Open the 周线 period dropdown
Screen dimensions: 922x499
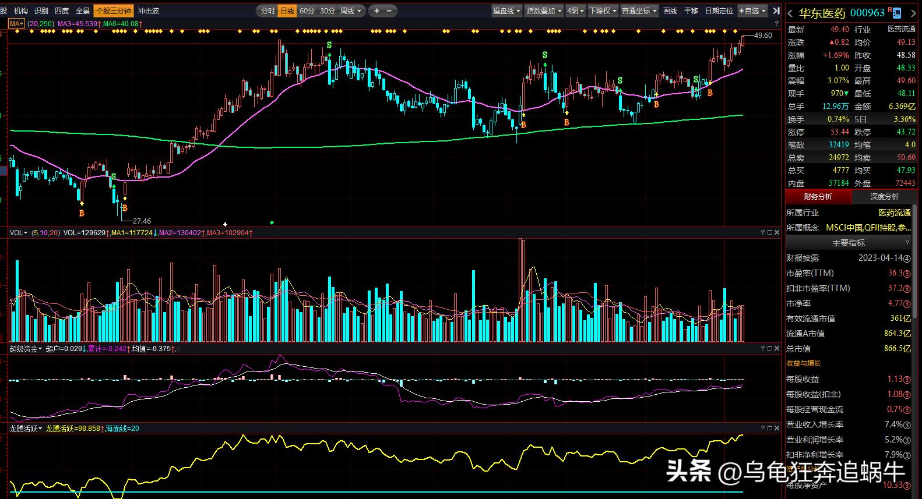coord(351,10)
